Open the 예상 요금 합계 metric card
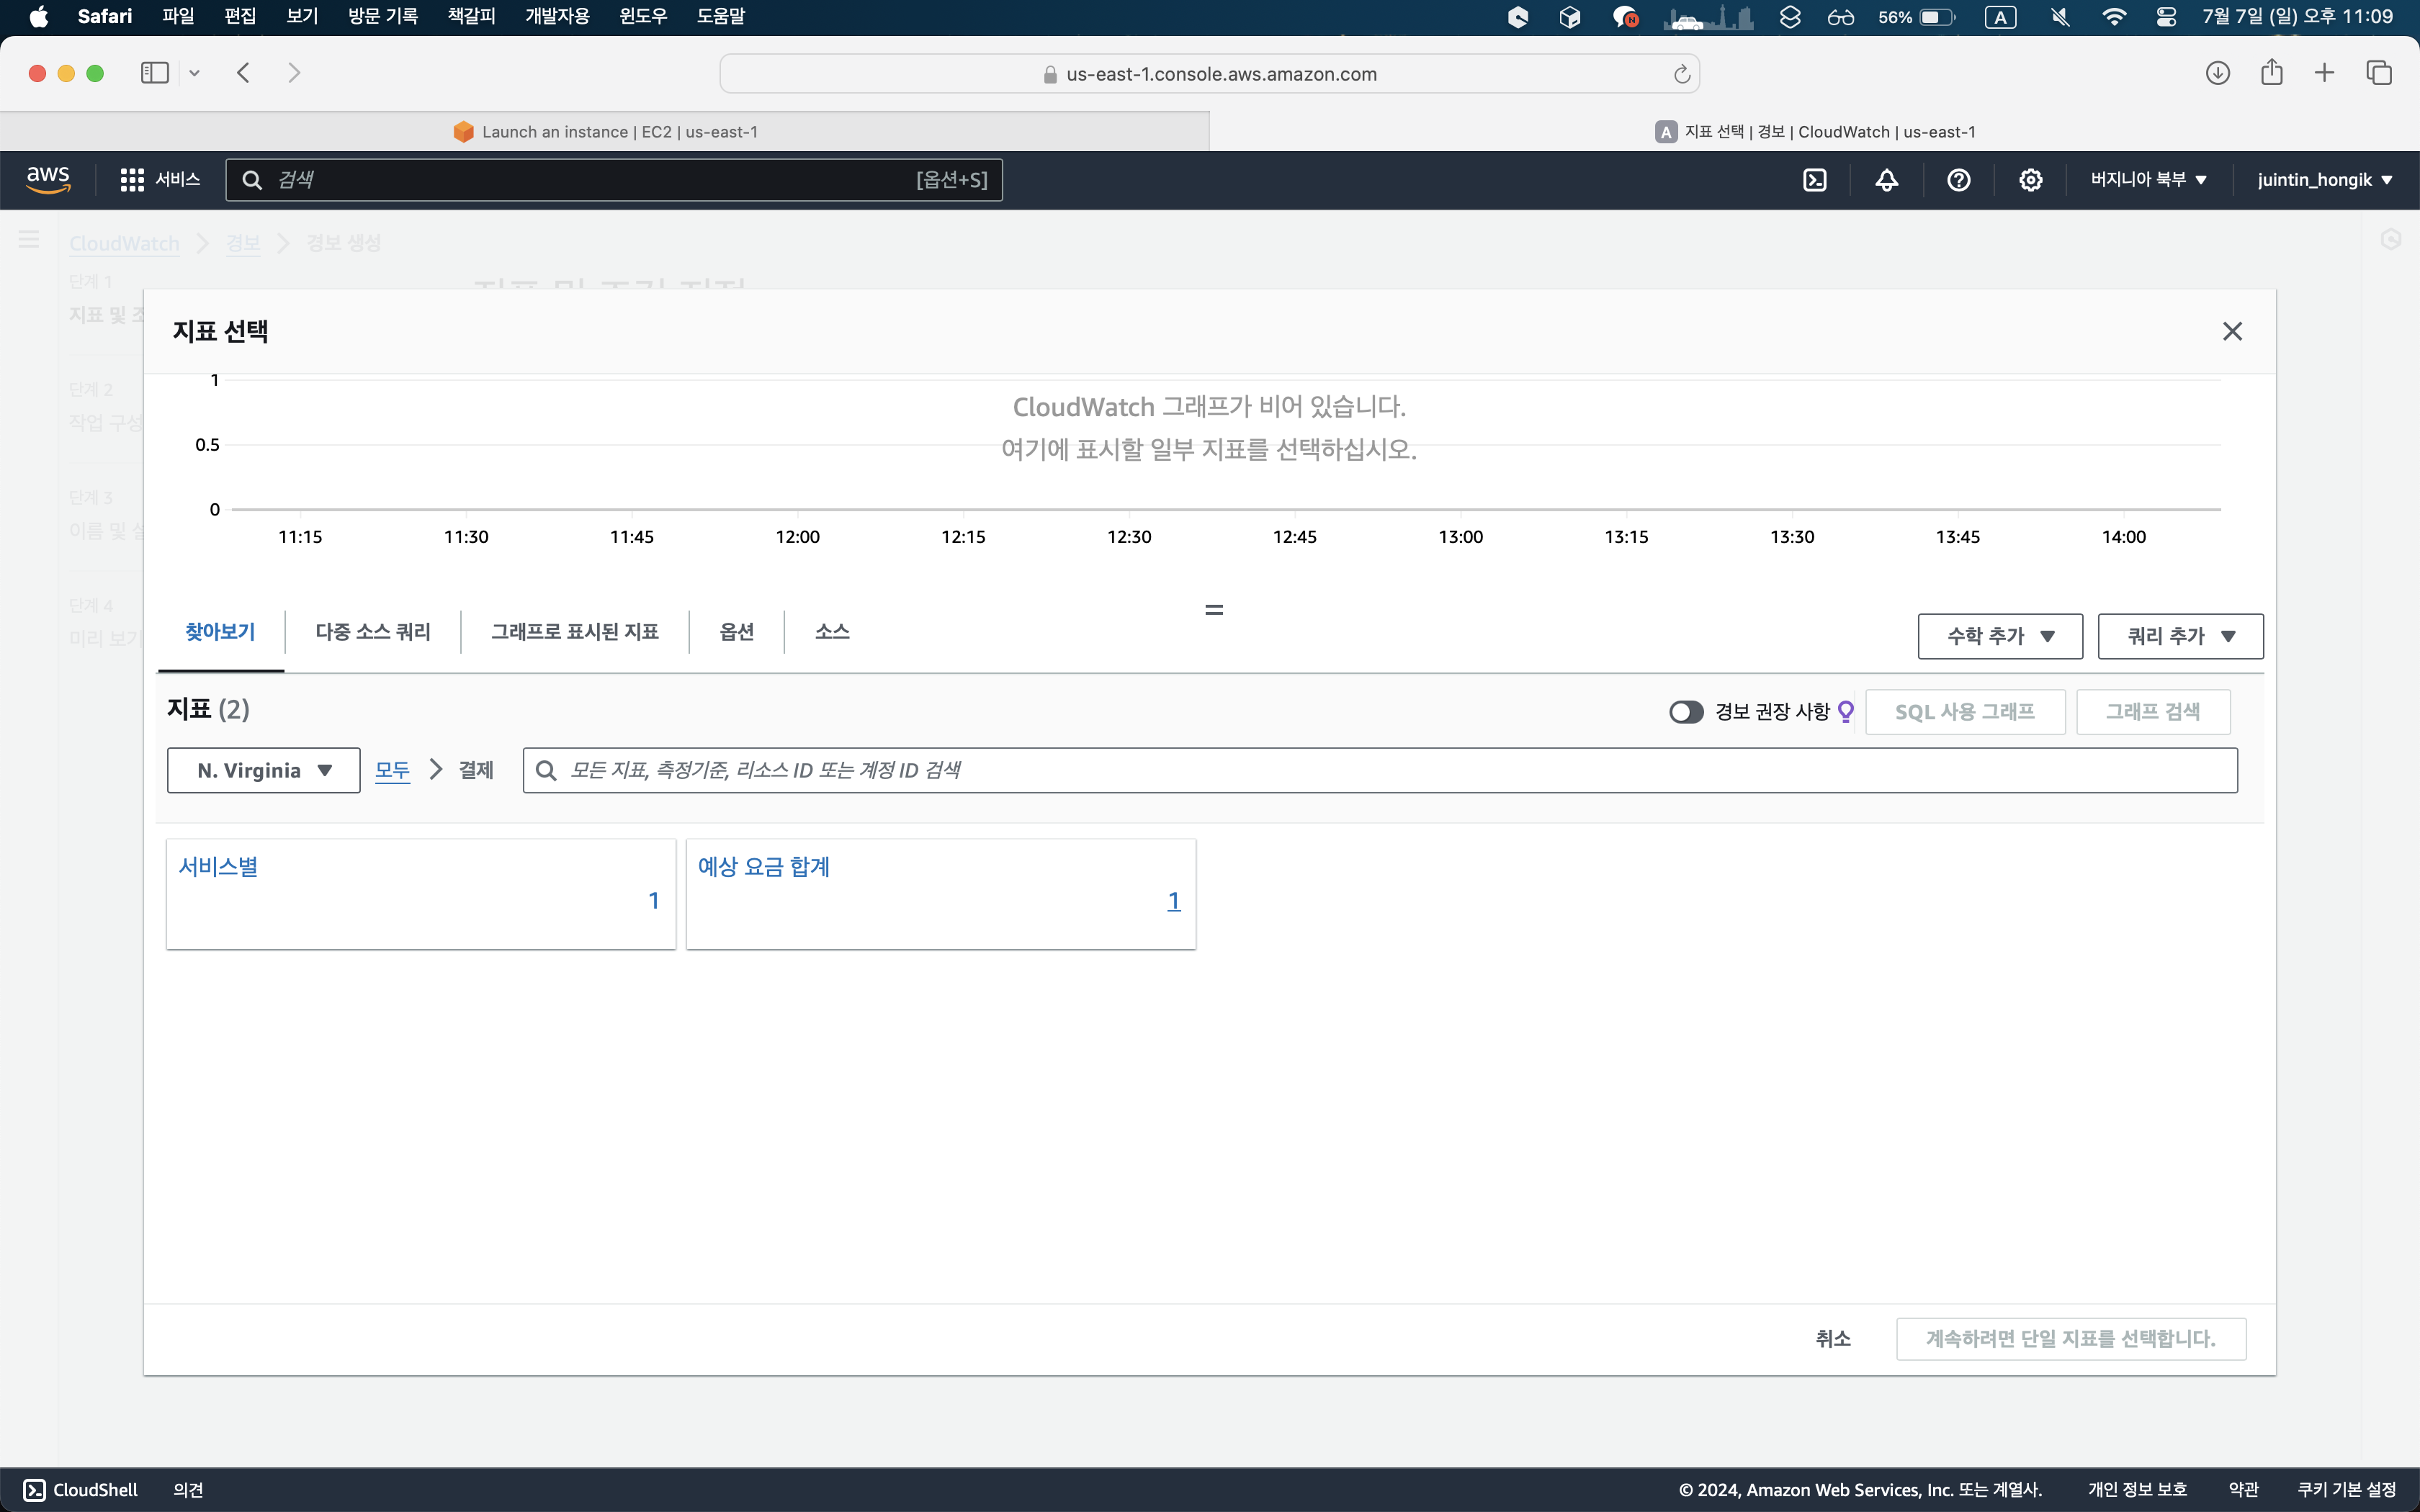The height and width of the screenshot is (1512, 2420). click(941, 894)
